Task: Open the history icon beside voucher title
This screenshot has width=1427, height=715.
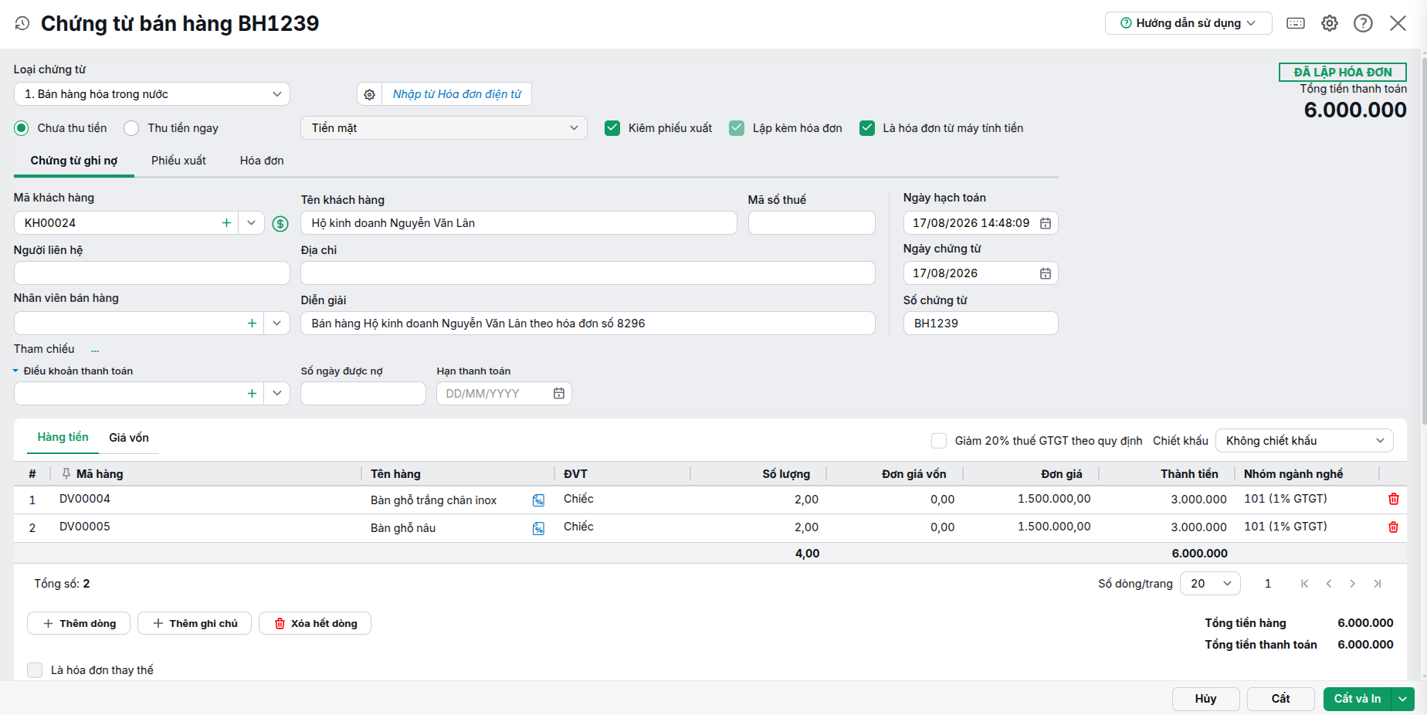Action: pos(22,23)
